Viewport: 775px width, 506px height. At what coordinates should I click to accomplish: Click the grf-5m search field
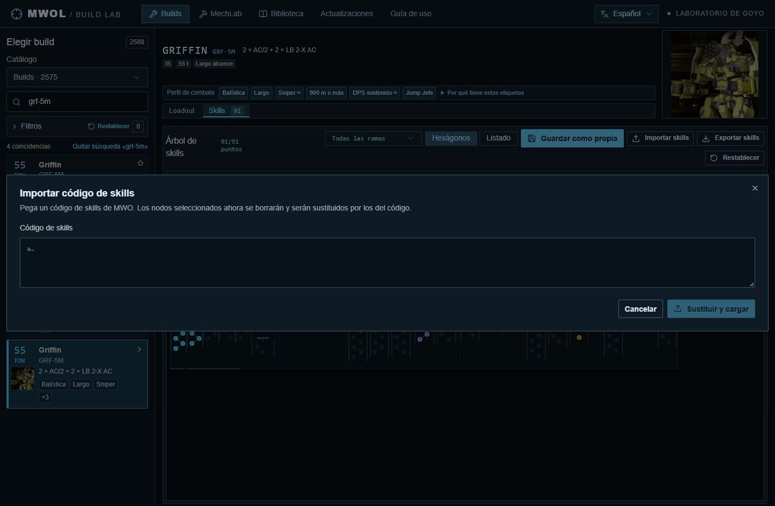point(77,102)
